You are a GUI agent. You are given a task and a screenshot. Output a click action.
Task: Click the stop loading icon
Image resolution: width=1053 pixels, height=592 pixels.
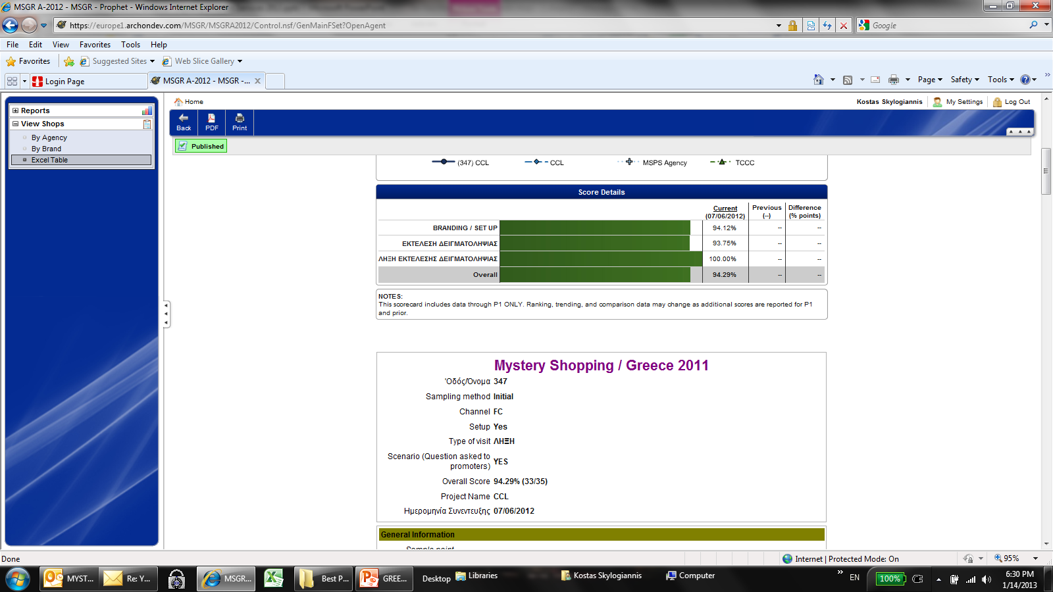pyautogui.click(x=844, y=26)
